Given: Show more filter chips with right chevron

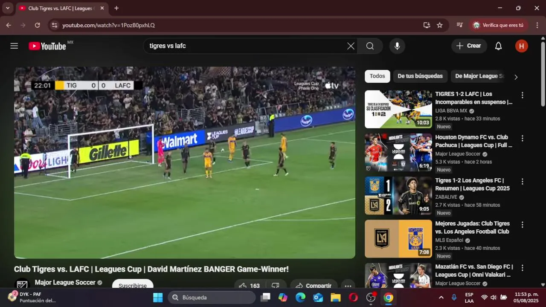Looking at the screenshot, I should pyautogui.click(x=516, y=77).
